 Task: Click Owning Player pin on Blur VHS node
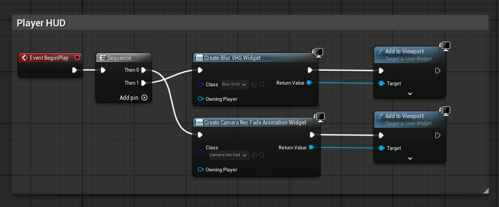(x=200, y=99)
